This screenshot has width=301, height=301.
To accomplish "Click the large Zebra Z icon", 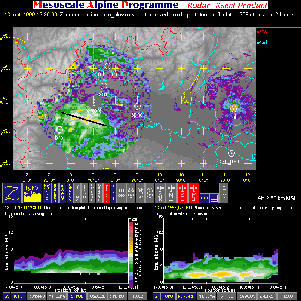I will pyautogui.click(x=12, y=193).
